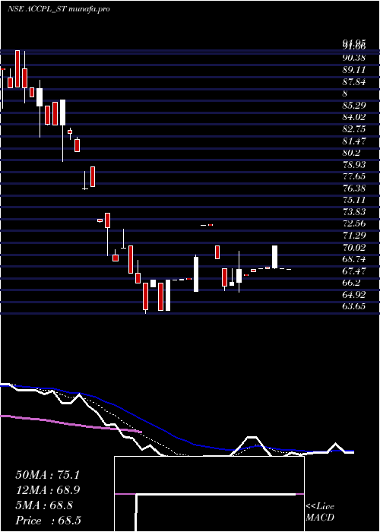Click the 75.11 price axis label

[354, 200]
